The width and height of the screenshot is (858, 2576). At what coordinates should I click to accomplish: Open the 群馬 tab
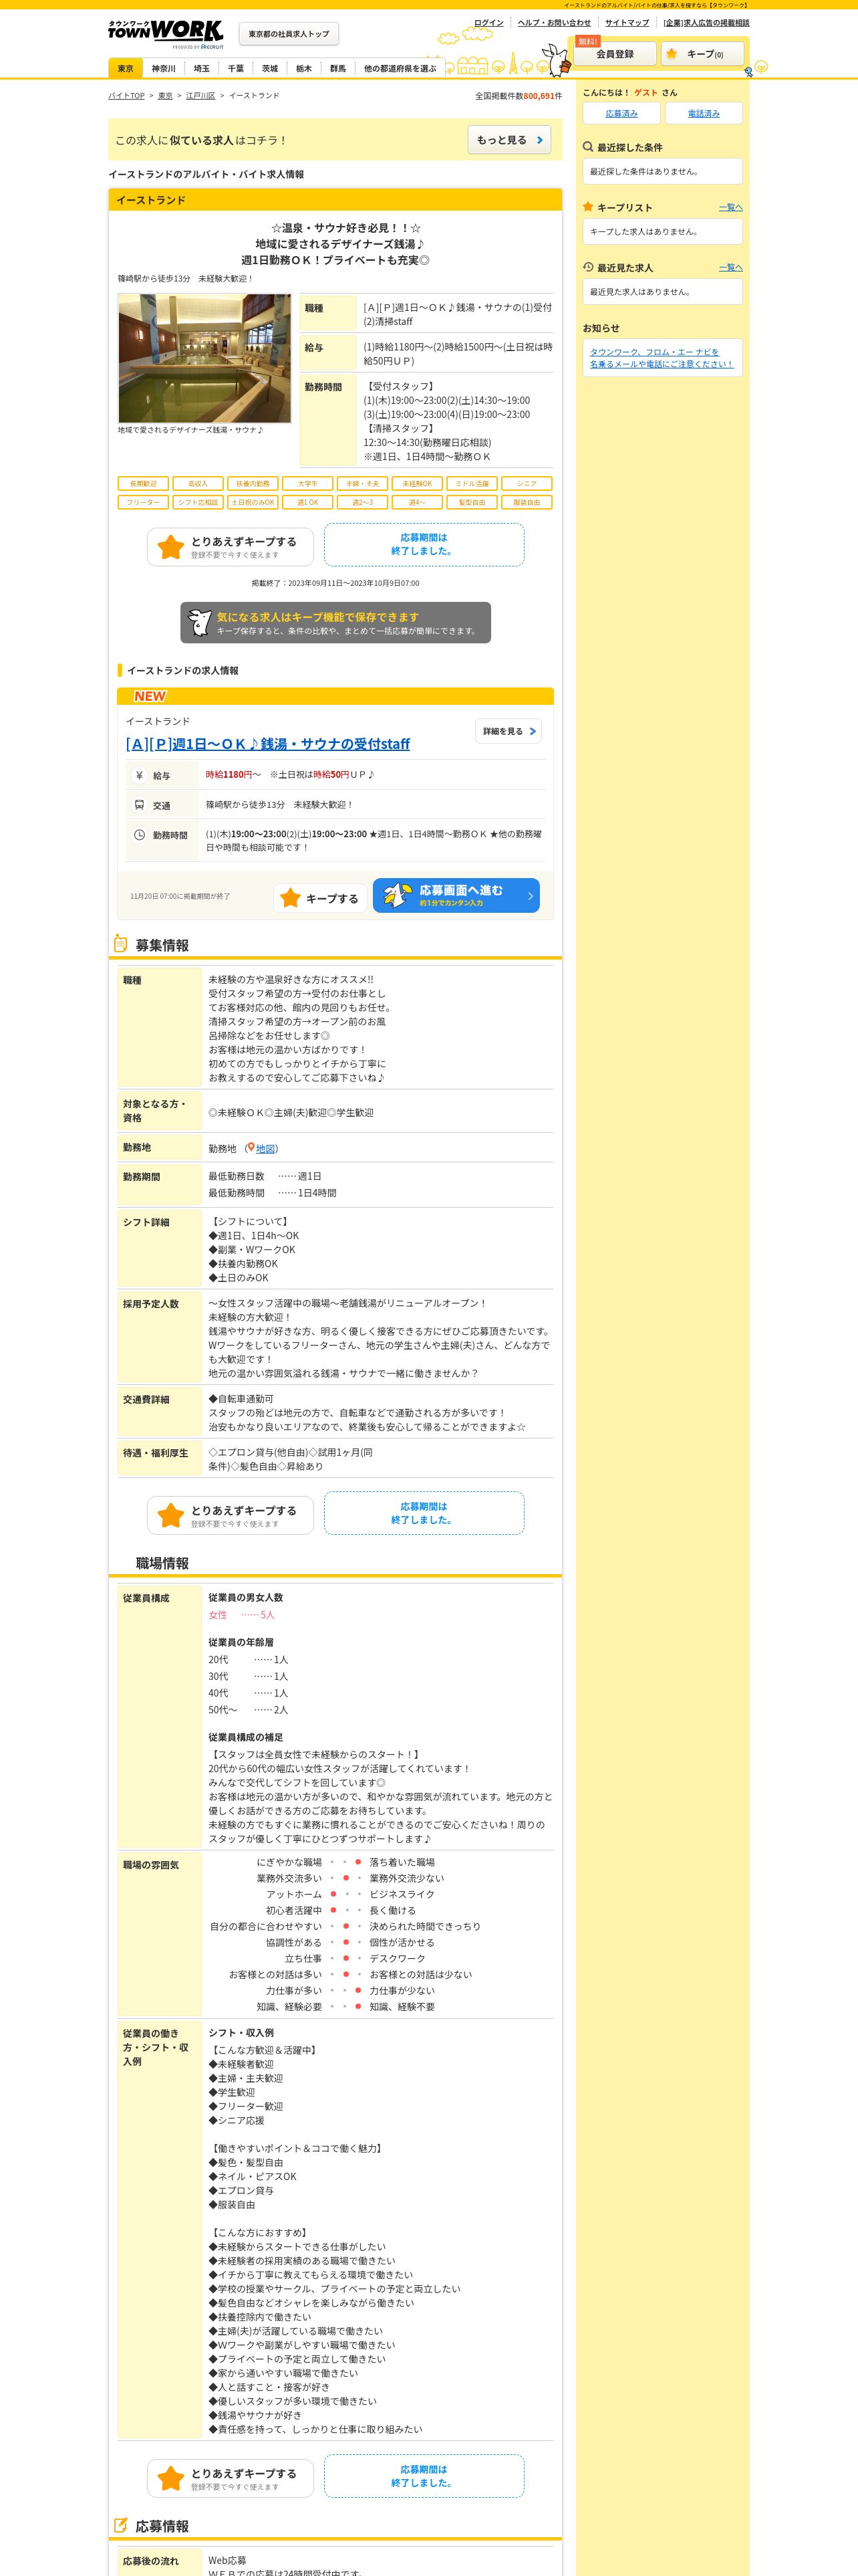(337, 68)
